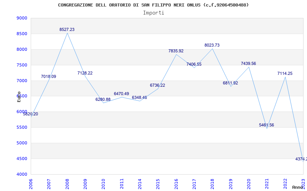Click the 2019 x-axis year label

(231, 184)
